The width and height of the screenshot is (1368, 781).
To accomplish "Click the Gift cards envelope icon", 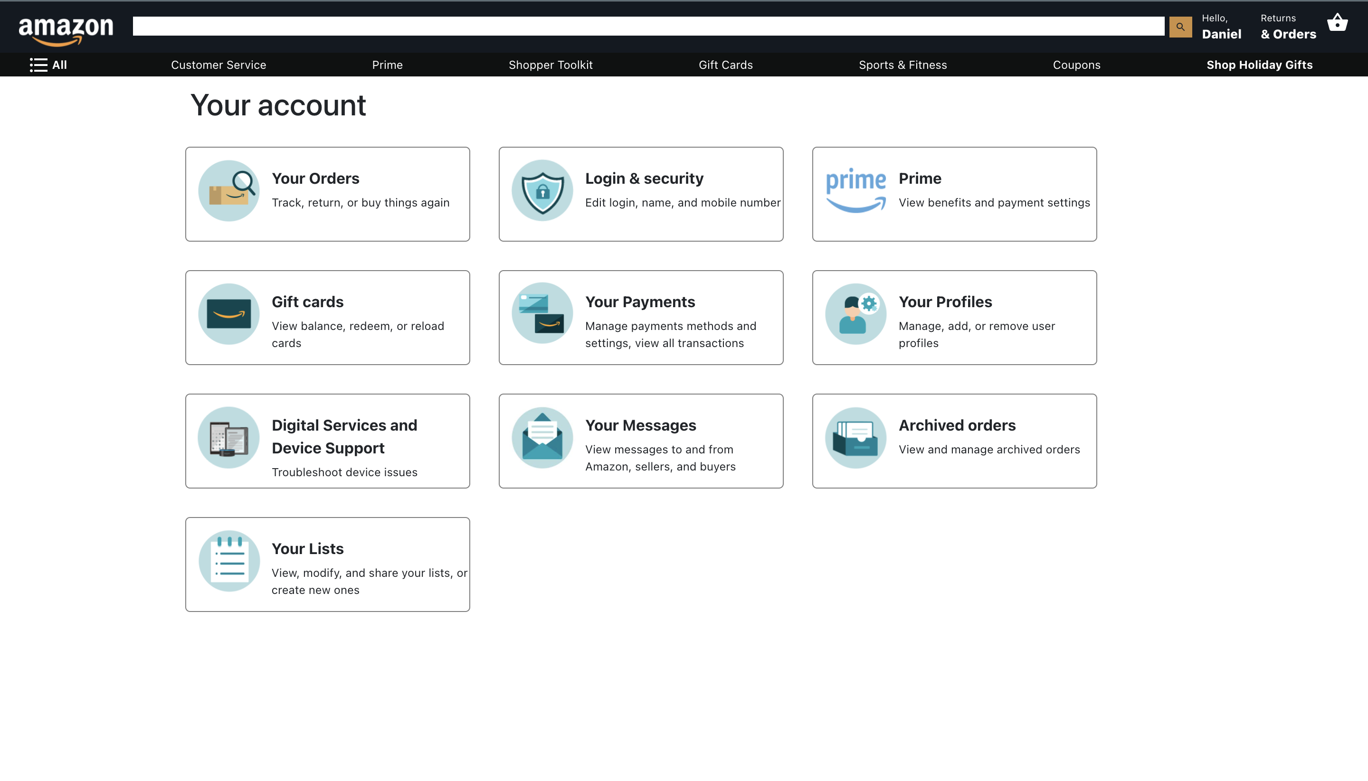I will [228, 314].
